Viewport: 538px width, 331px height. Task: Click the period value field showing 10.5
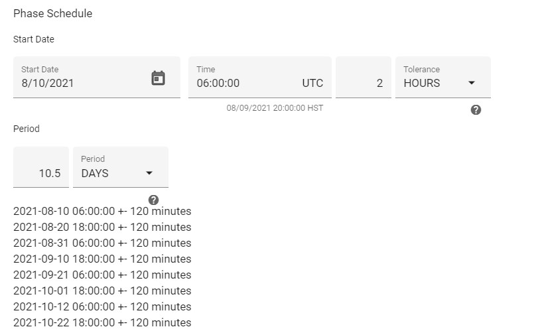click(41, 167)
